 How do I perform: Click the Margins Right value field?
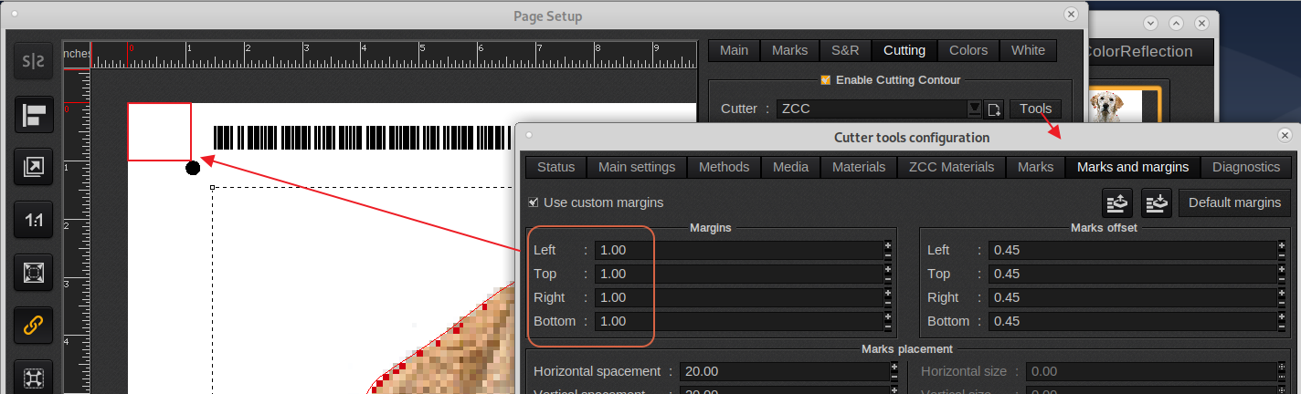(738, 297)
